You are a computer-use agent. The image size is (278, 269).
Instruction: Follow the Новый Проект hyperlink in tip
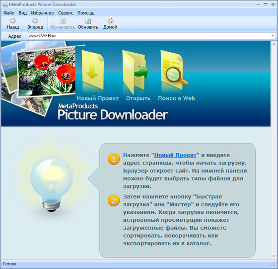[x=175, y=155]
